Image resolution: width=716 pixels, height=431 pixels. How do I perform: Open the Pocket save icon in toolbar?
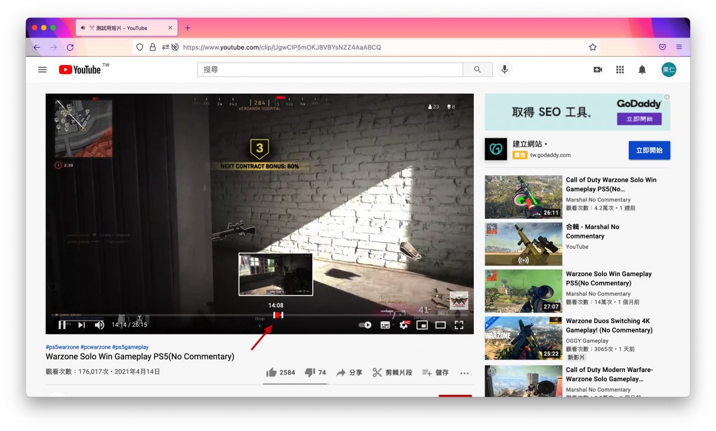[x=662, y=47]
